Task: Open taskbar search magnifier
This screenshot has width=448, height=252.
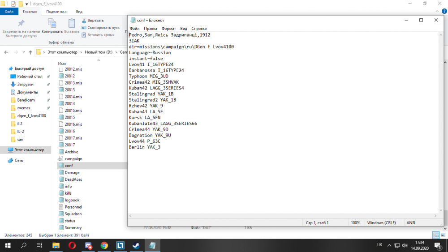Action: pyautogui.click(x=24, y=245)
